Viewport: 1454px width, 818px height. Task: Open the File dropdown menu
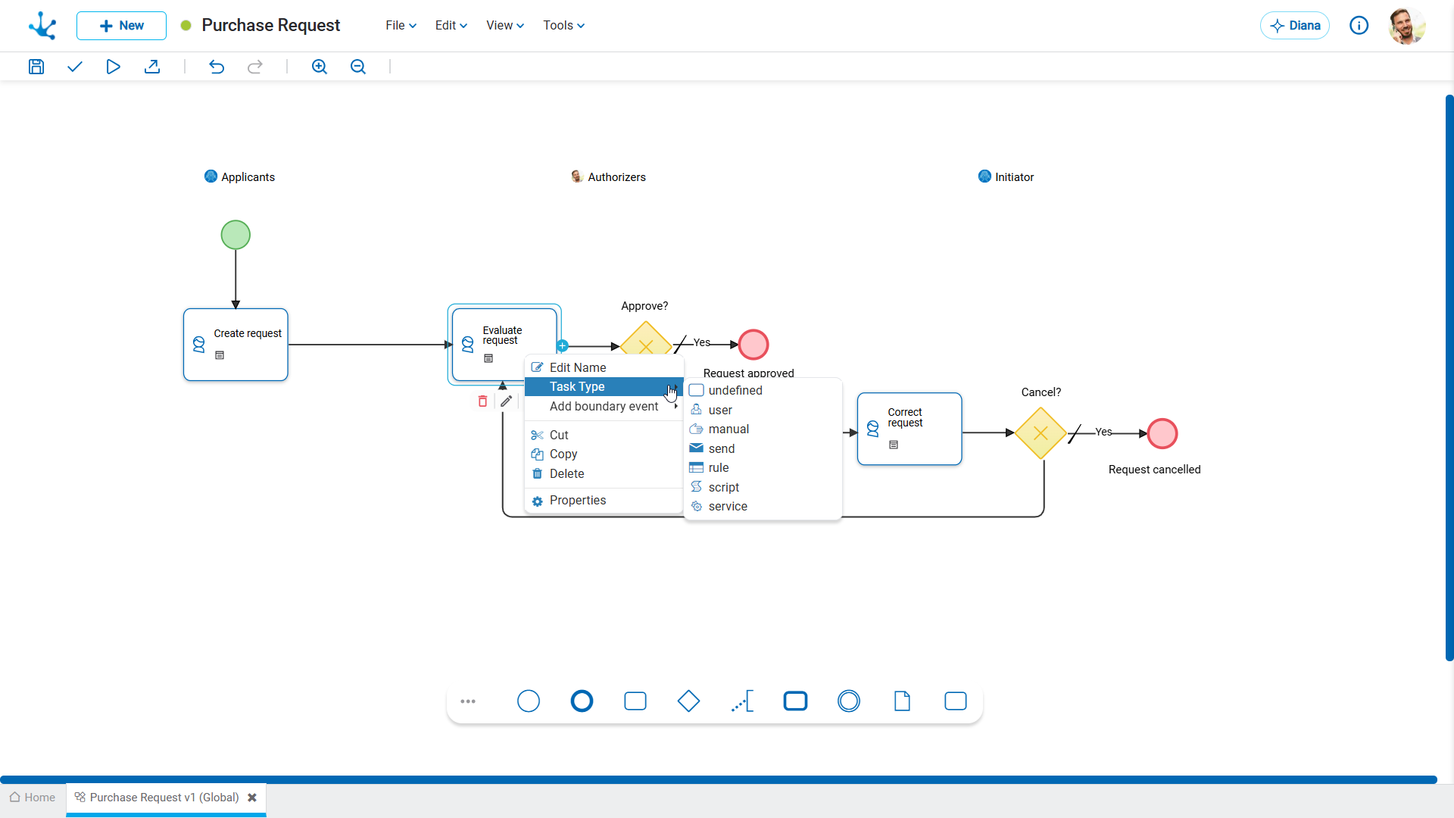point(401,26)
